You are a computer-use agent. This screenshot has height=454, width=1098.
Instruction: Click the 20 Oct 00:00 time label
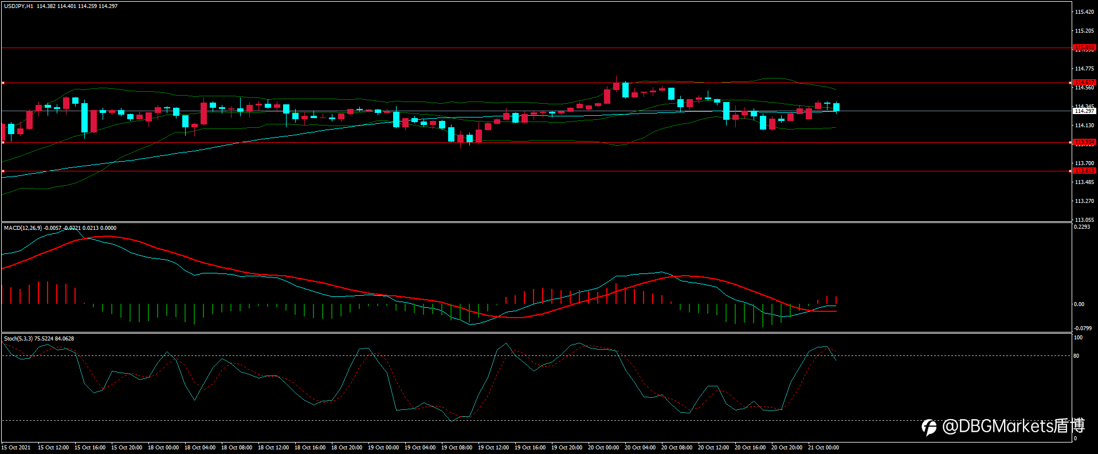point(603,448)
